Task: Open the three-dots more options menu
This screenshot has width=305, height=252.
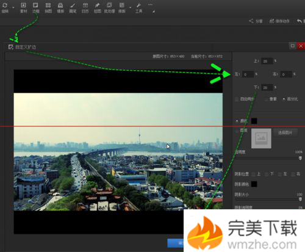Action: (150, 4)
